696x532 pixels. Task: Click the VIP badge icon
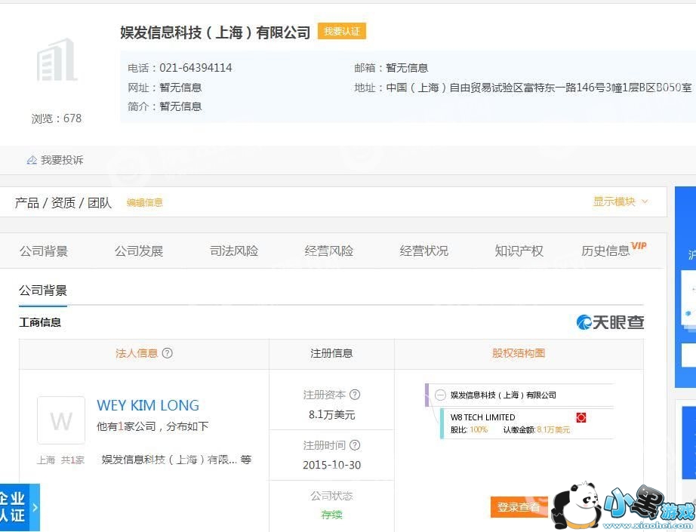[639, 246]
